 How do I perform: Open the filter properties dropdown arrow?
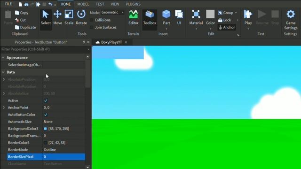click(88, 49)
